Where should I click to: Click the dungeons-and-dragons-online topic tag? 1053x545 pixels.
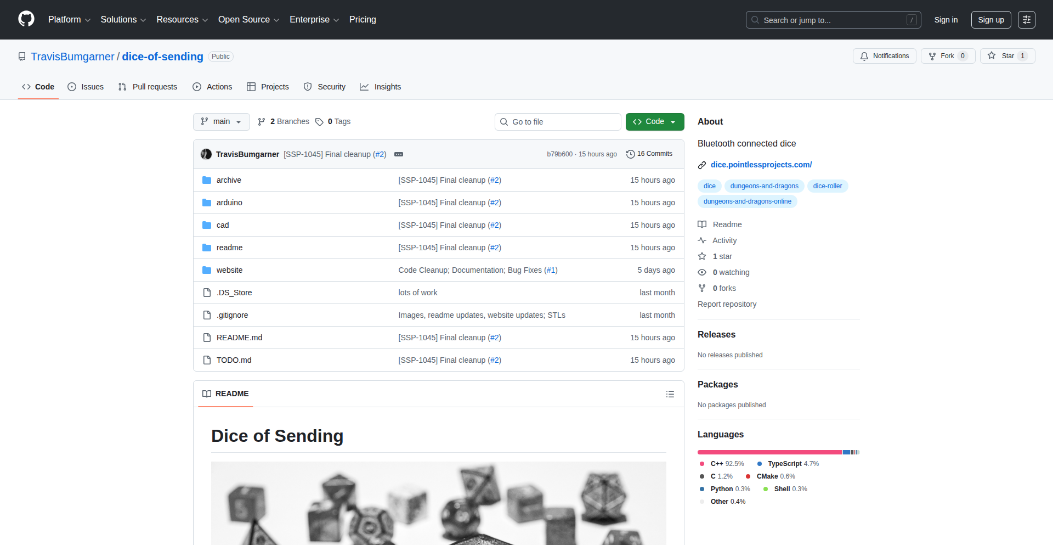tap(748, 201)
